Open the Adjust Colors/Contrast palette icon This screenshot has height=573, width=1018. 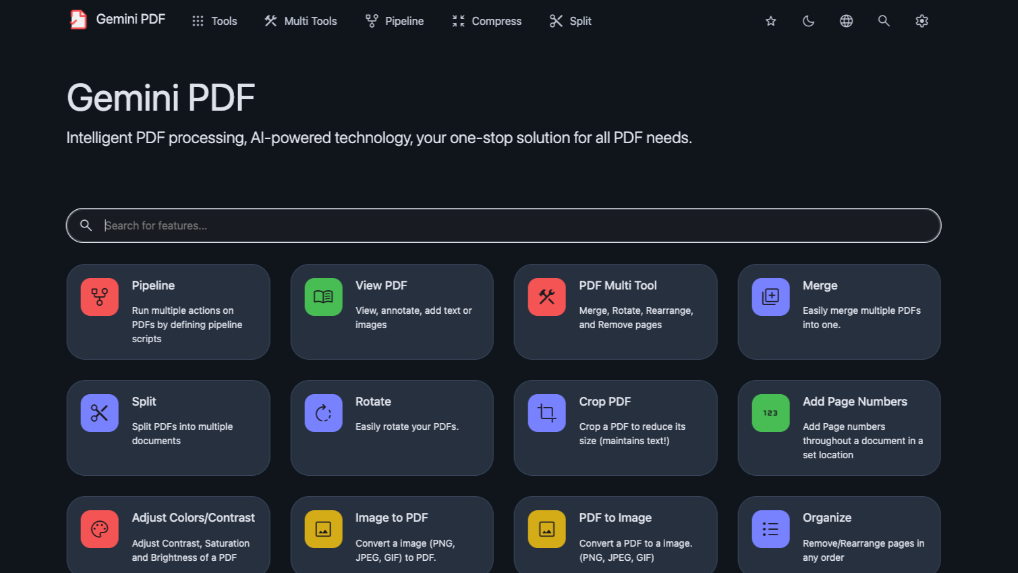[99, 528]
